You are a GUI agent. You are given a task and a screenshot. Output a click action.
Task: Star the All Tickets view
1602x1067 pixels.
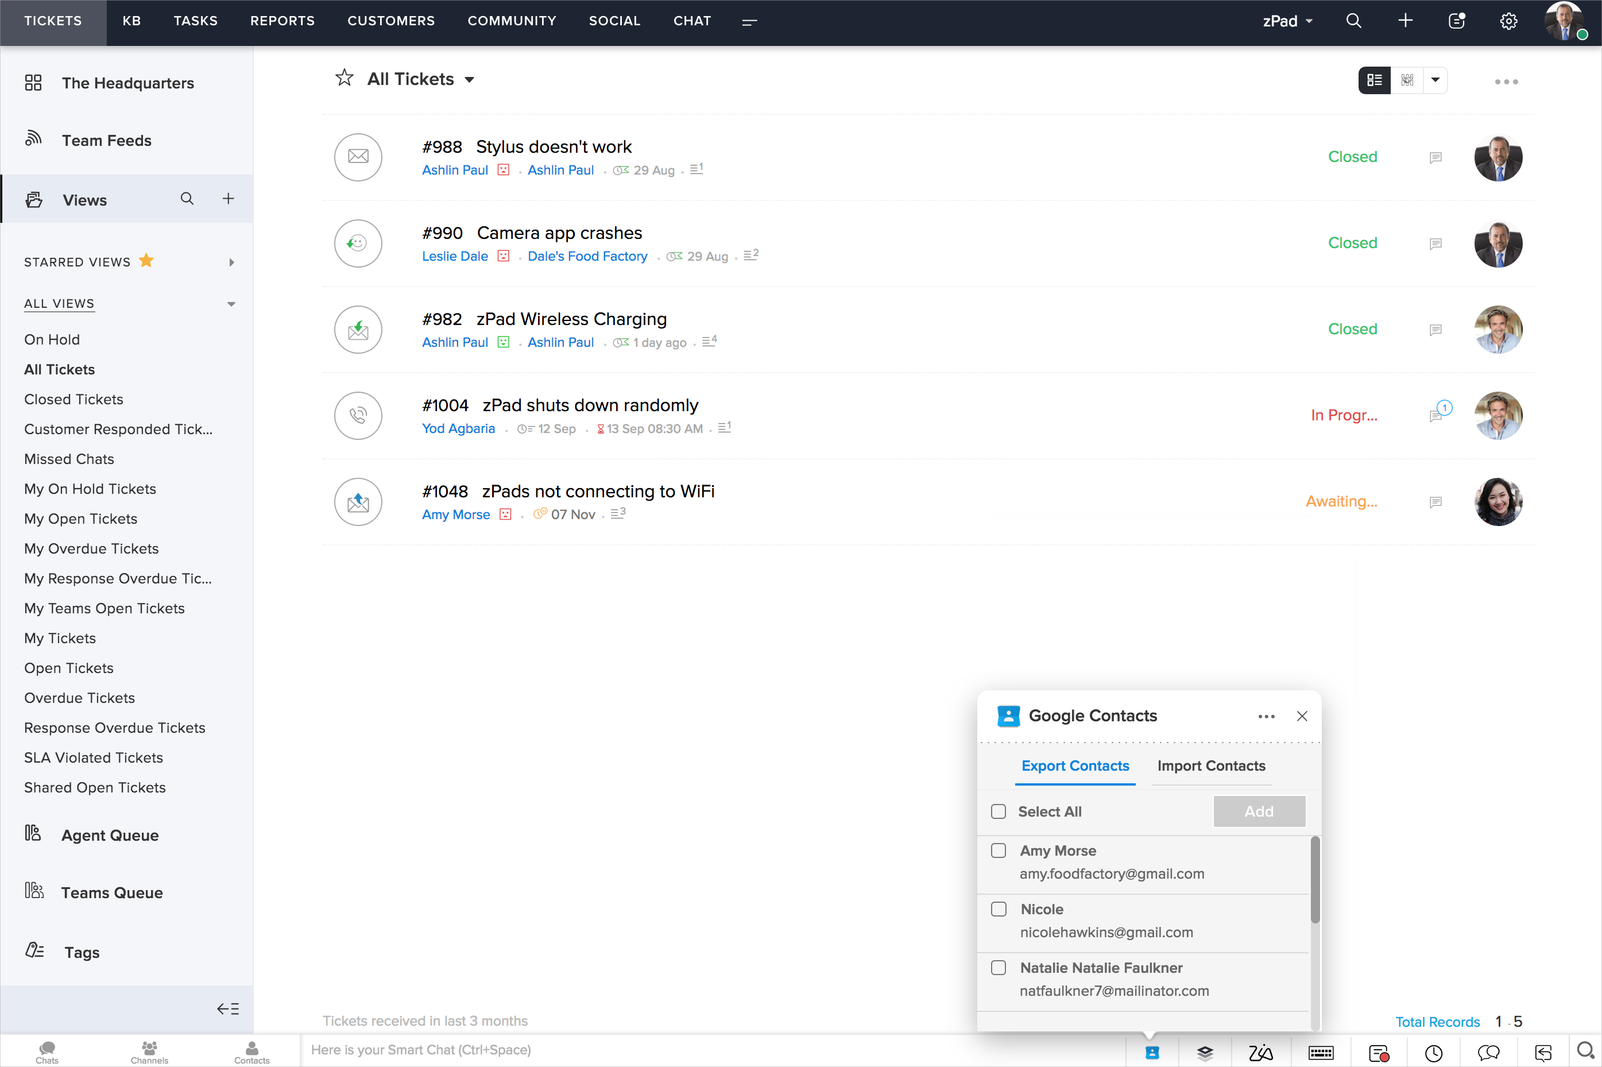coord(344,78)
